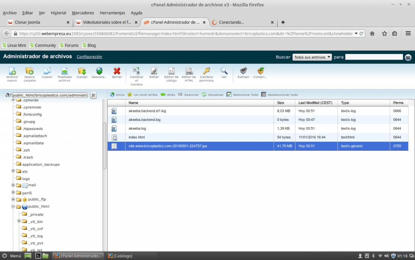Open Community bookmark

(43, 45)
